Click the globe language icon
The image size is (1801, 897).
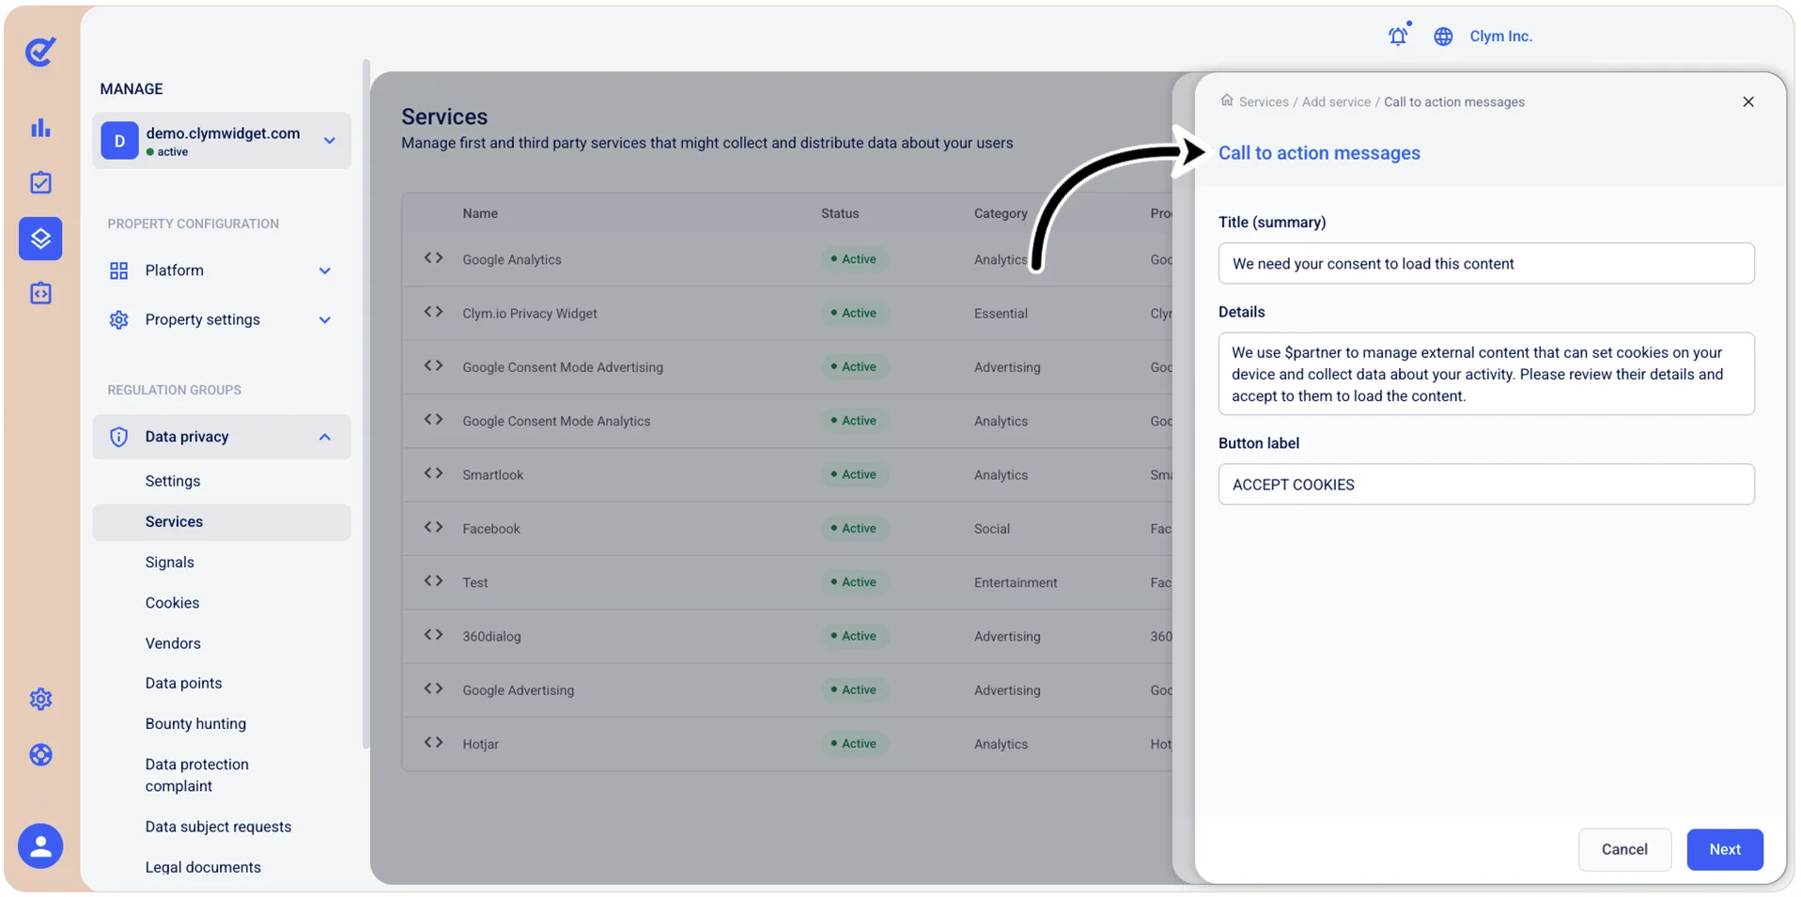[x=1443, y=37]
